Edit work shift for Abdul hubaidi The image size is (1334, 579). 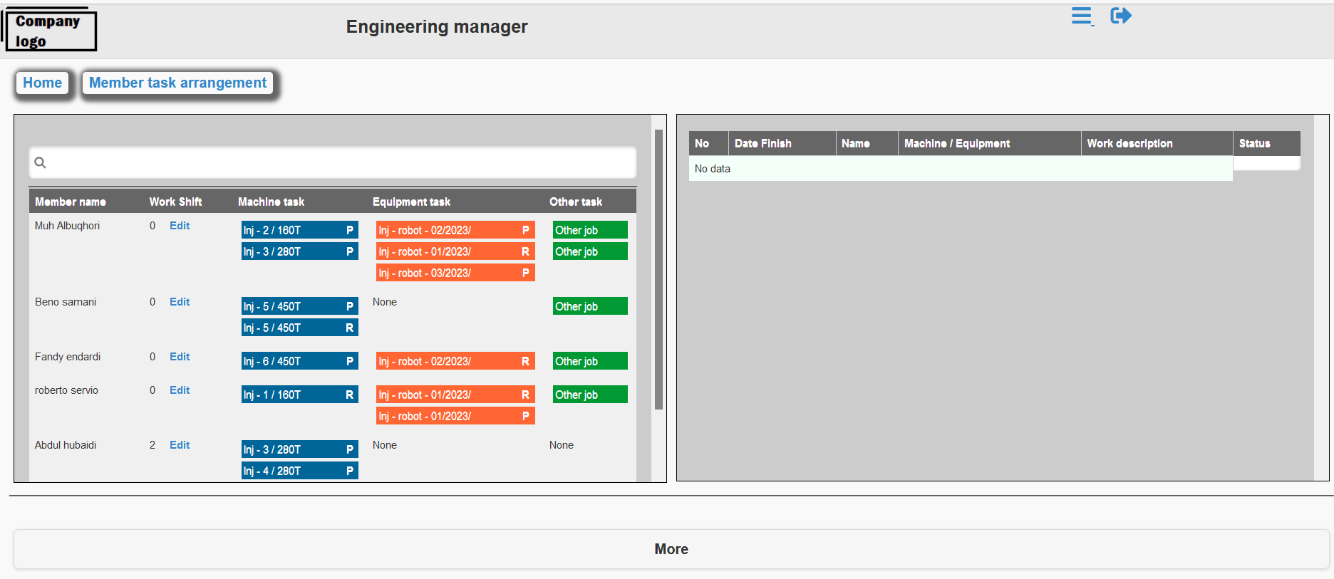coord(180,445)
